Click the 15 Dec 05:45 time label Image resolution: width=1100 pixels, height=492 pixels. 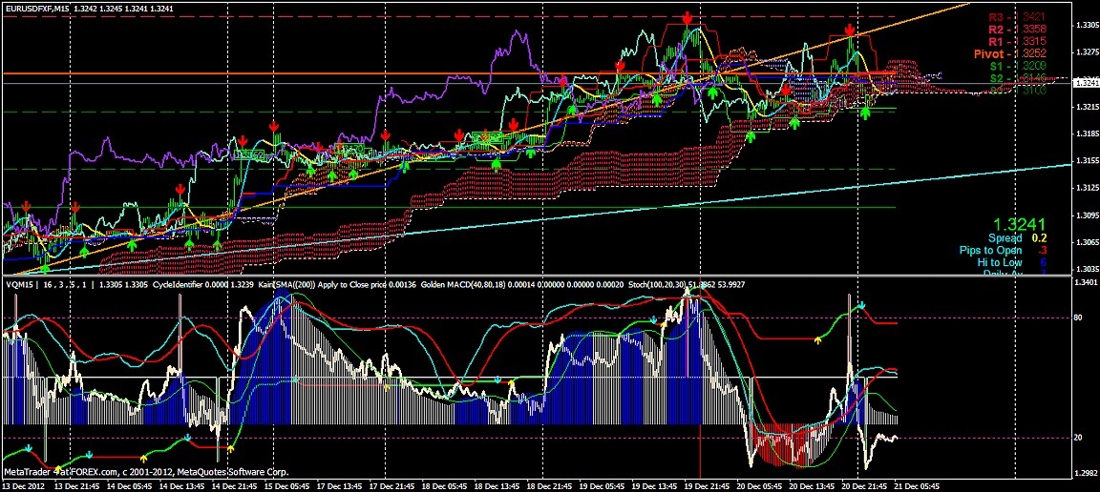(x=288, y=485)
